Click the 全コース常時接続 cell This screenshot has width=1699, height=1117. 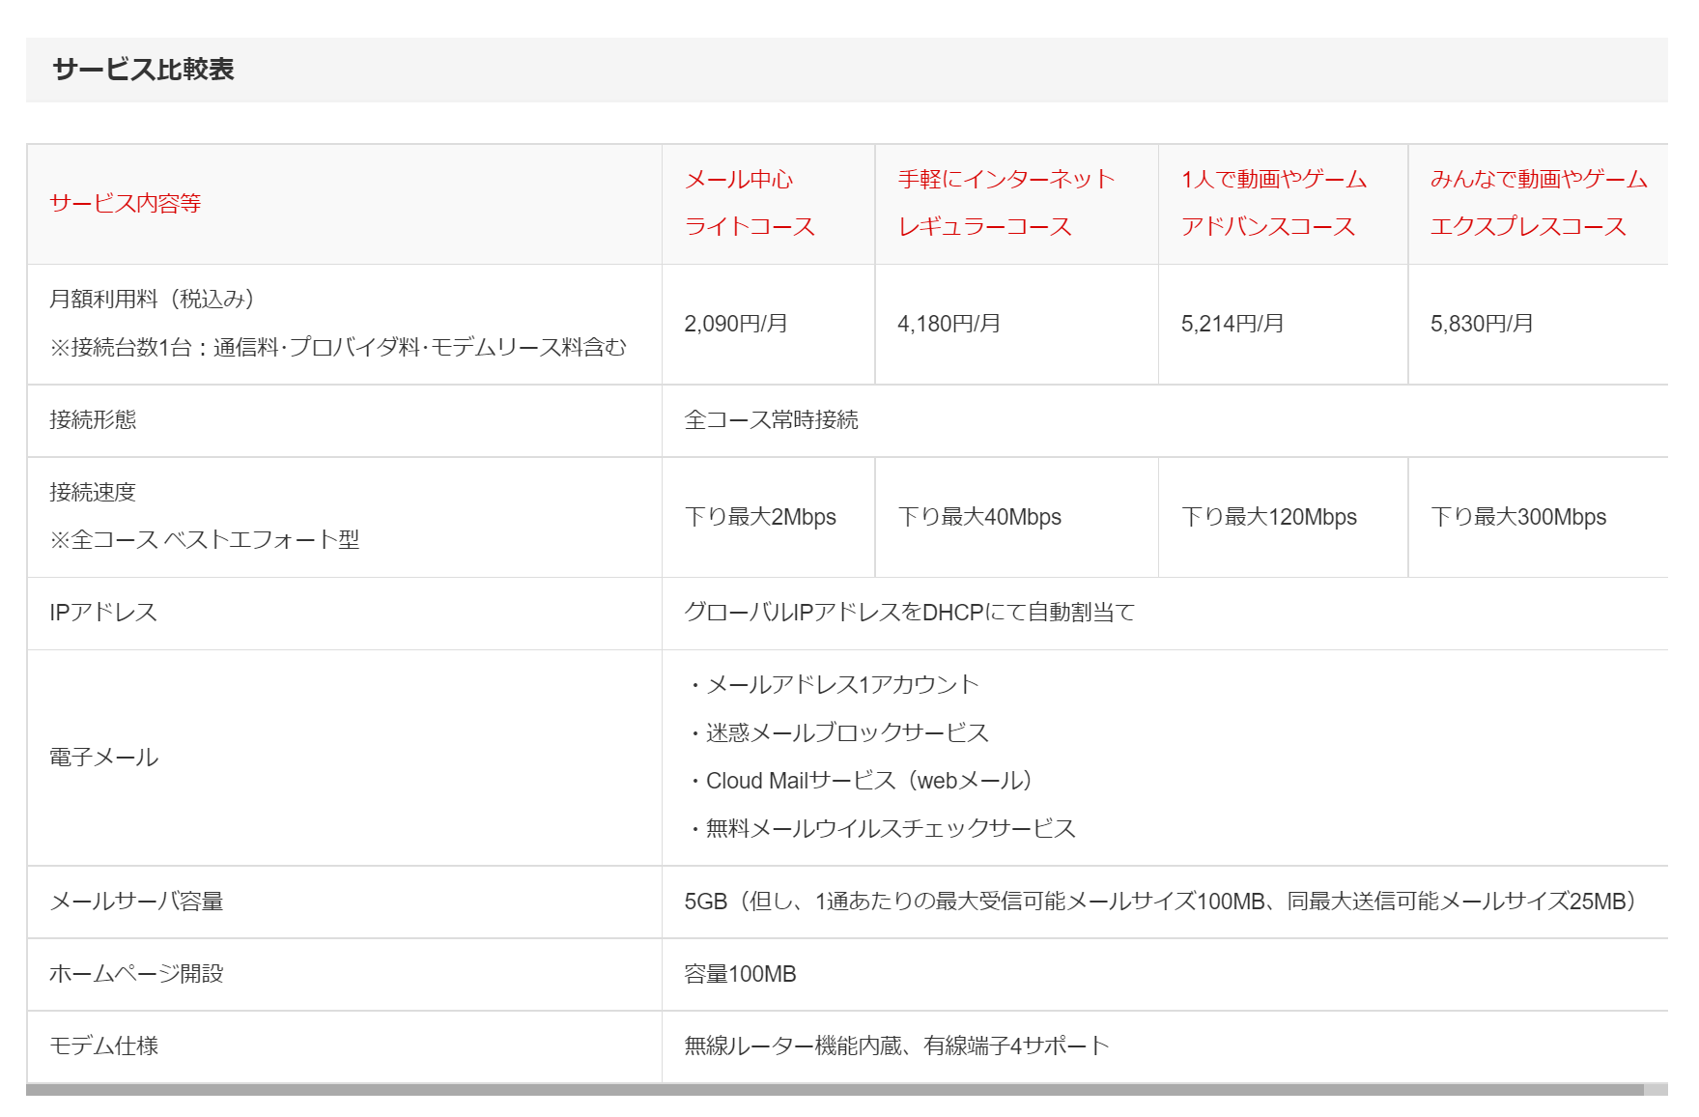tap(771, 420)
